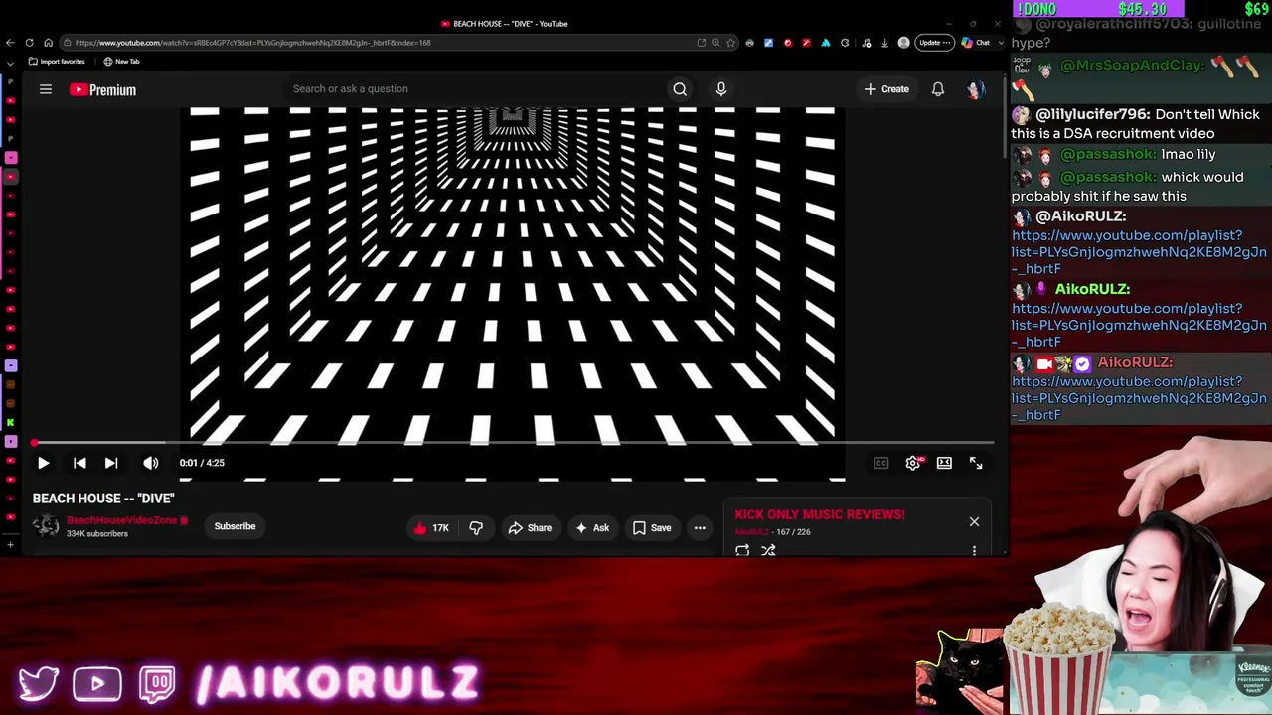Viewport: 1272px width, 715px height.
Task: Click the Twitch icon in stream overlay
Action: [157, 683]
